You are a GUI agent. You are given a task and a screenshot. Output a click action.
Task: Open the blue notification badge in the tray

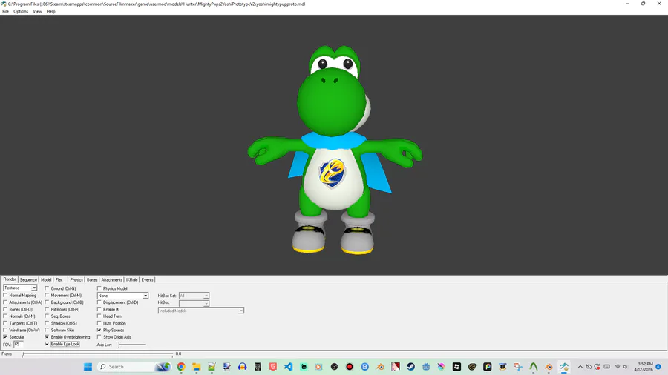click(x=658, y=367)
